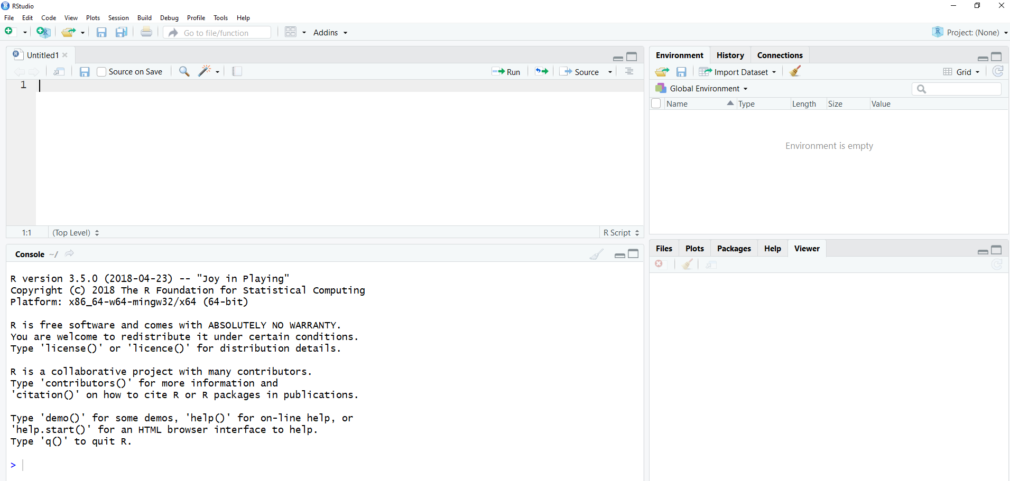Screen dimensions: 1010x481
Task: Re-run previous code region icon
Action: click(x=542, y=71)
